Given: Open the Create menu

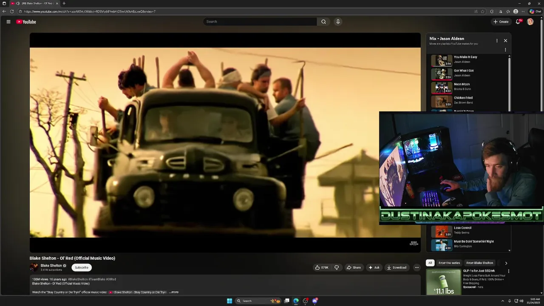Looking at the screenshot, I should click(x=501, y=22).
